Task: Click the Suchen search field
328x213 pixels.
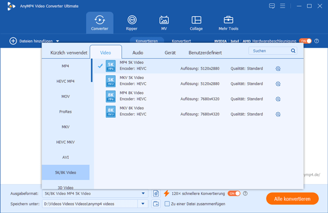Action: tap(270, 51)
